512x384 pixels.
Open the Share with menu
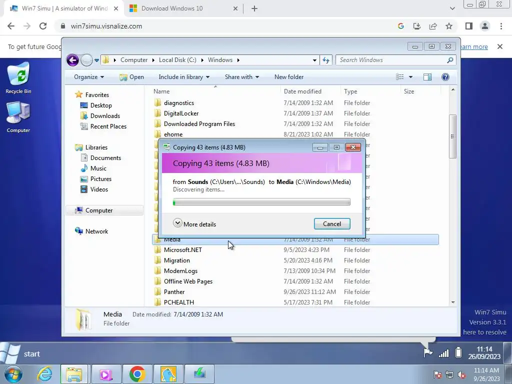pos(242,77)
